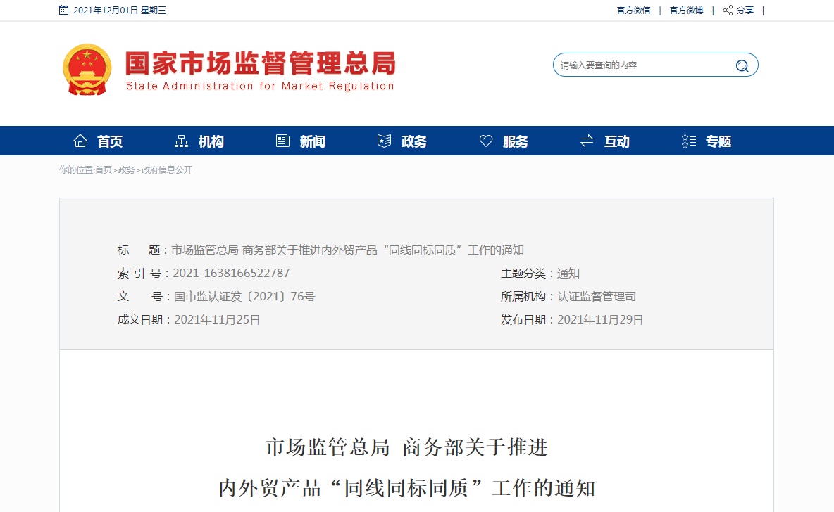Click 政府信息公开 in the breadcrumb
Screen dimensions: 834x512
[167, 170]
